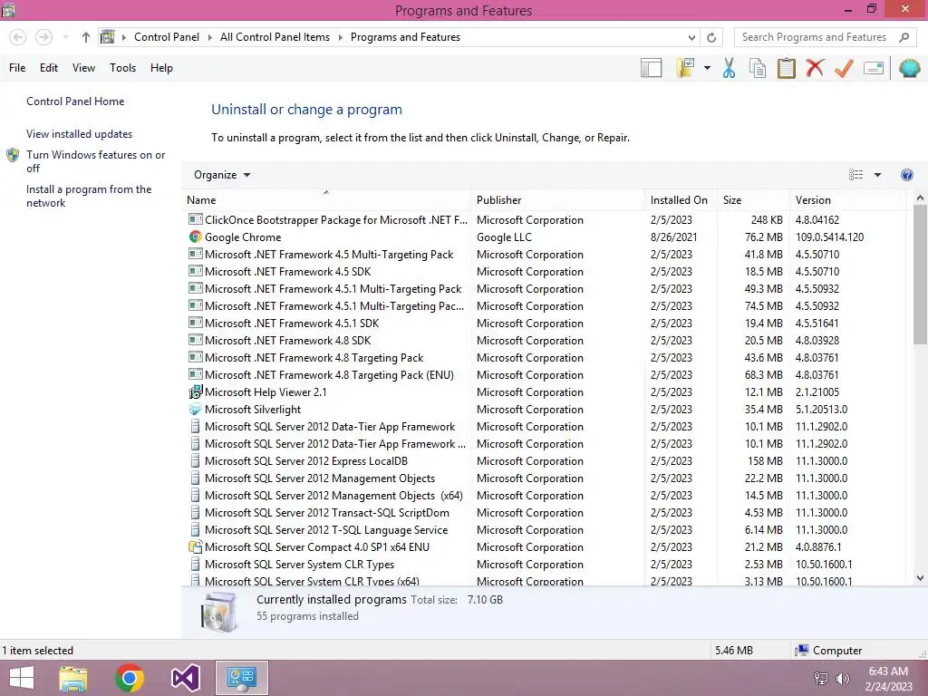
Task: Select Microsoft .NET Framework 4.8 SDK row
Action: [545, 341]
